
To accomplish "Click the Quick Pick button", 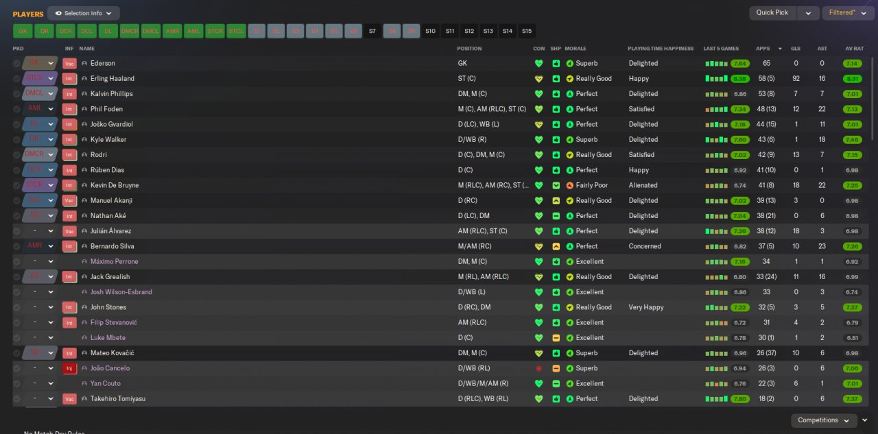I will (x=772, y=13).
